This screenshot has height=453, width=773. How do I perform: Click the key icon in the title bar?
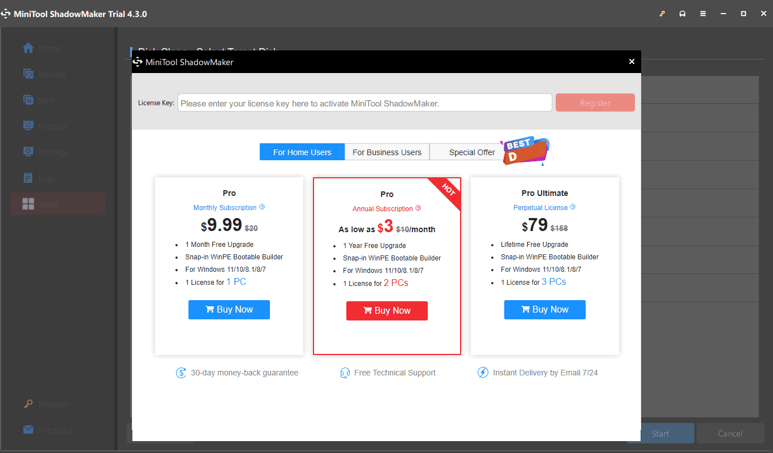coord(662,14)
